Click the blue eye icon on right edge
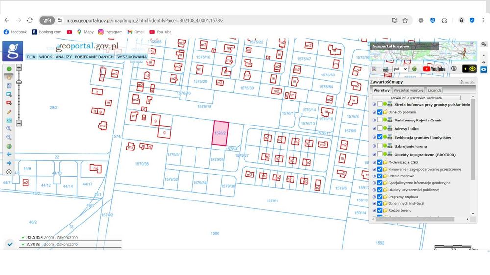This screenshot has width=490, height=275. [484, 70]
